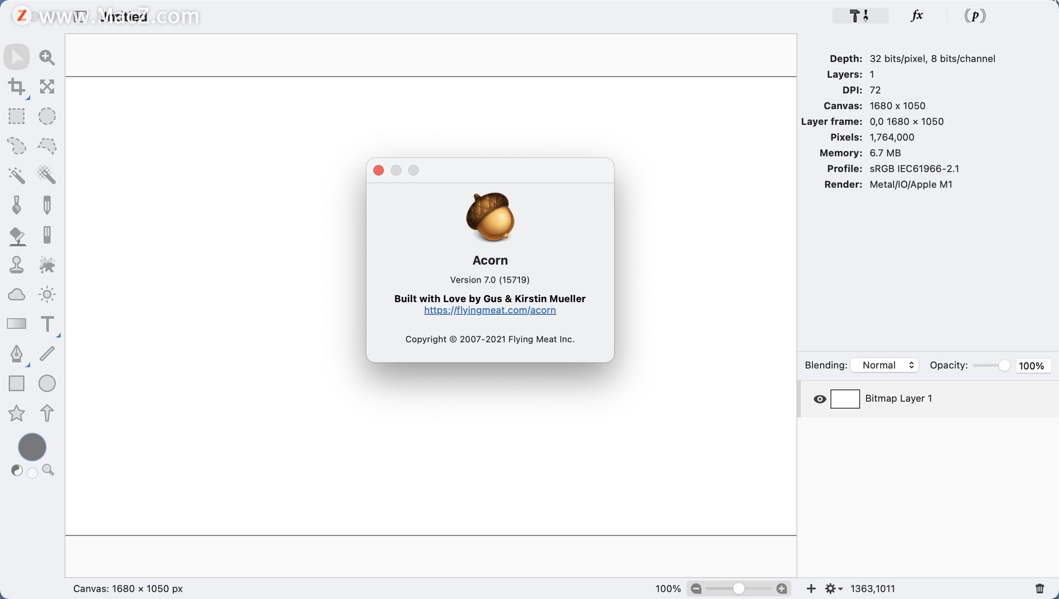This screenshot has height=599, width=1059.
Task: Select the Pencil tool
Action: pyautogui.click(x=47, y=205)
